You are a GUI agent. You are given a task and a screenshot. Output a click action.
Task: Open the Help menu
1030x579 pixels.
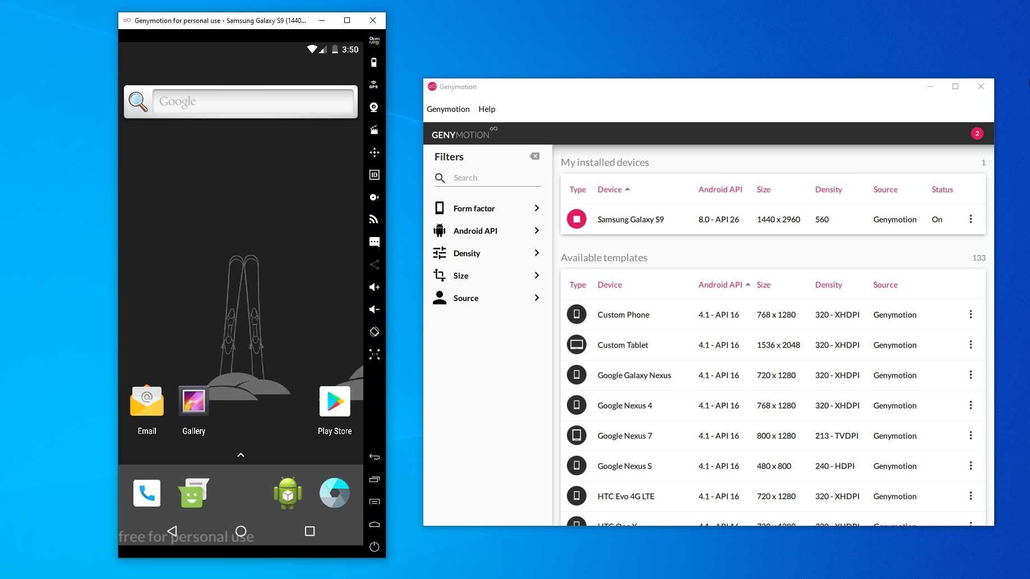tap(487, 109)
